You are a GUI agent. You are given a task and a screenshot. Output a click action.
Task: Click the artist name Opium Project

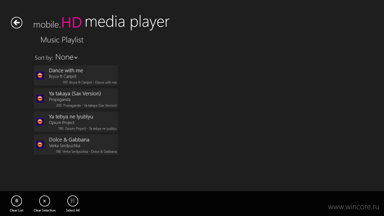62,123
